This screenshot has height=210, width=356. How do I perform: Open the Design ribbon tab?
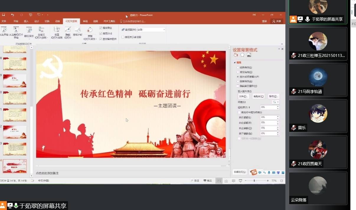pos(37,21)
